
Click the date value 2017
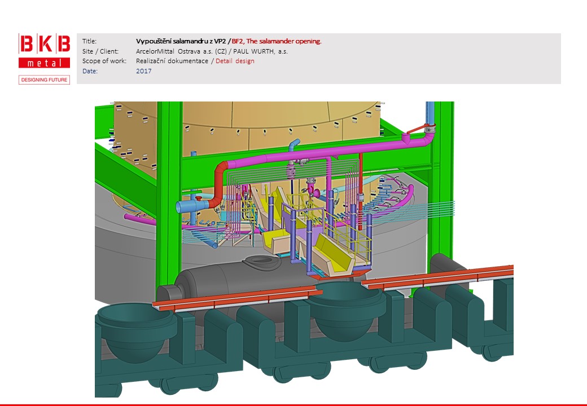144,71
